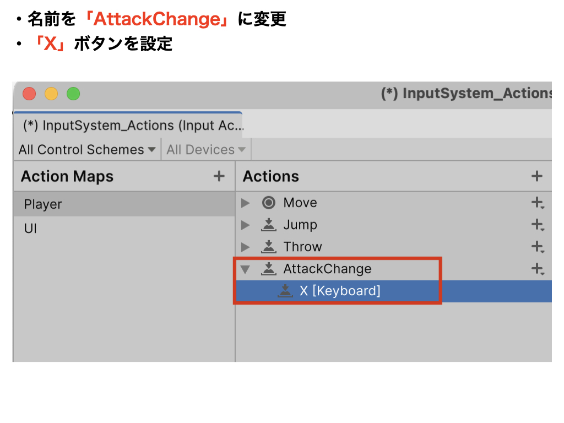Click the Move action's value type icon
The width and height of the screenshot is (564, 423).
coord(268,203)
